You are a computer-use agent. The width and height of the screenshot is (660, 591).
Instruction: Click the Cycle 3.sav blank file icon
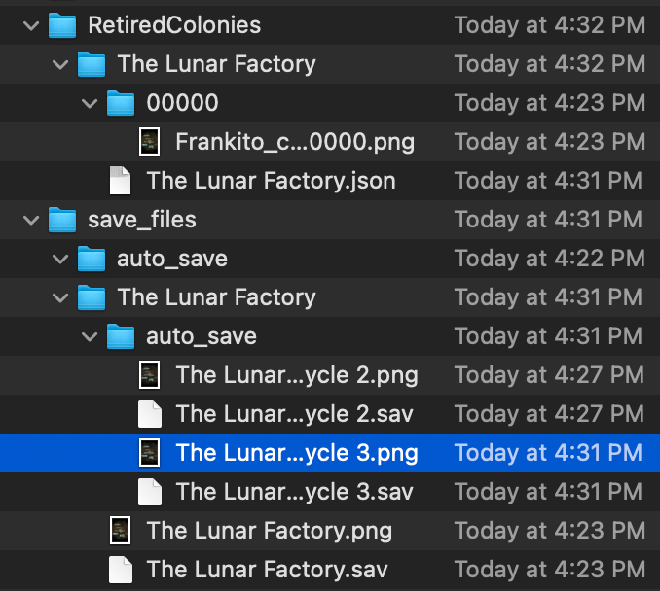[149, 492]
